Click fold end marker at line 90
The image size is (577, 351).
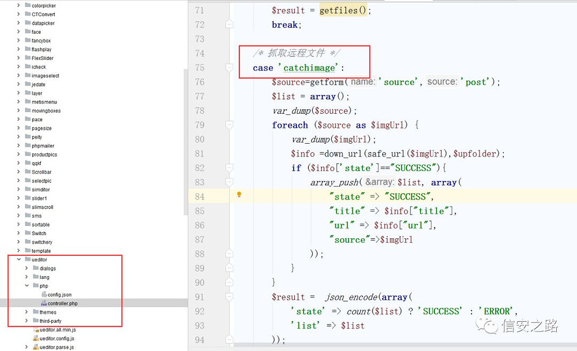(229, 283)
